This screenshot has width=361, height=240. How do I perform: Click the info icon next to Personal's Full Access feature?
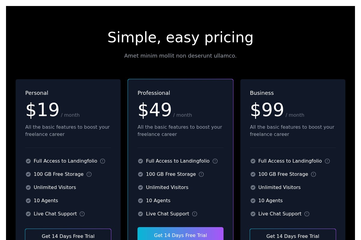[x=102, y=161]
